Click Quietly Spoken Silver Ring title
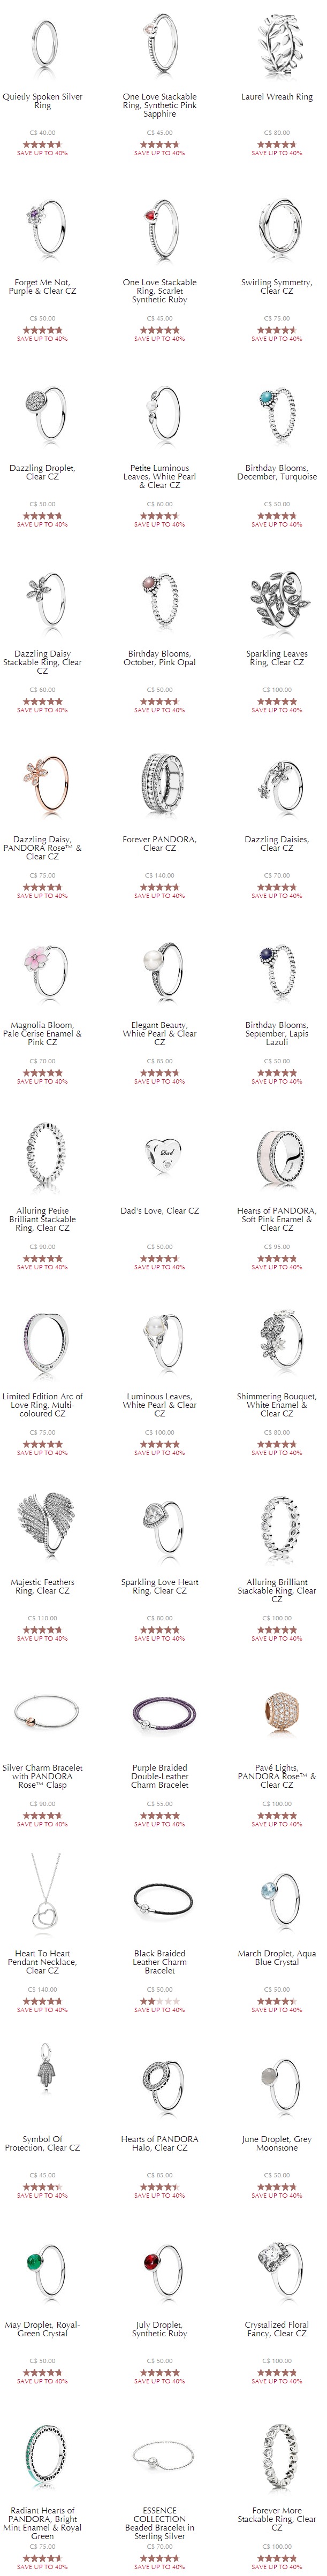This screenshot has height=2576, width=327. click(42, 101)
